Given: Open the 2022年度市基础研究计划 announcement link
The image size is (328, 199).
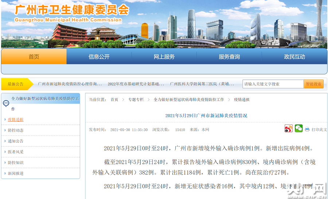Looking at the screenshot, I should point(136,84).
